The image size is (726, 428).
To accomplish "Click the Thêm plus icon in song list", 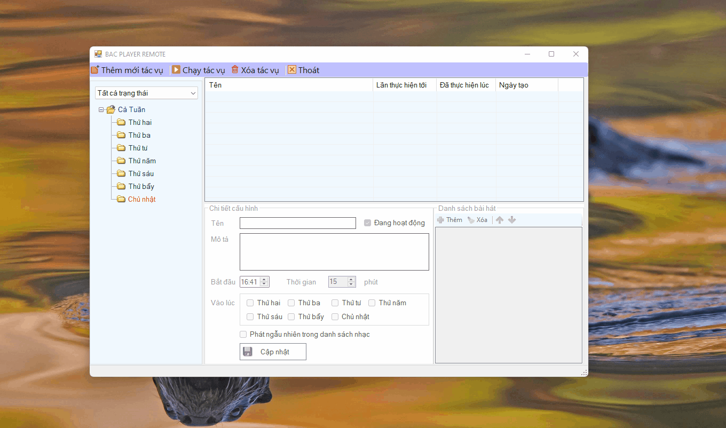I will click(x=440, y=220).
